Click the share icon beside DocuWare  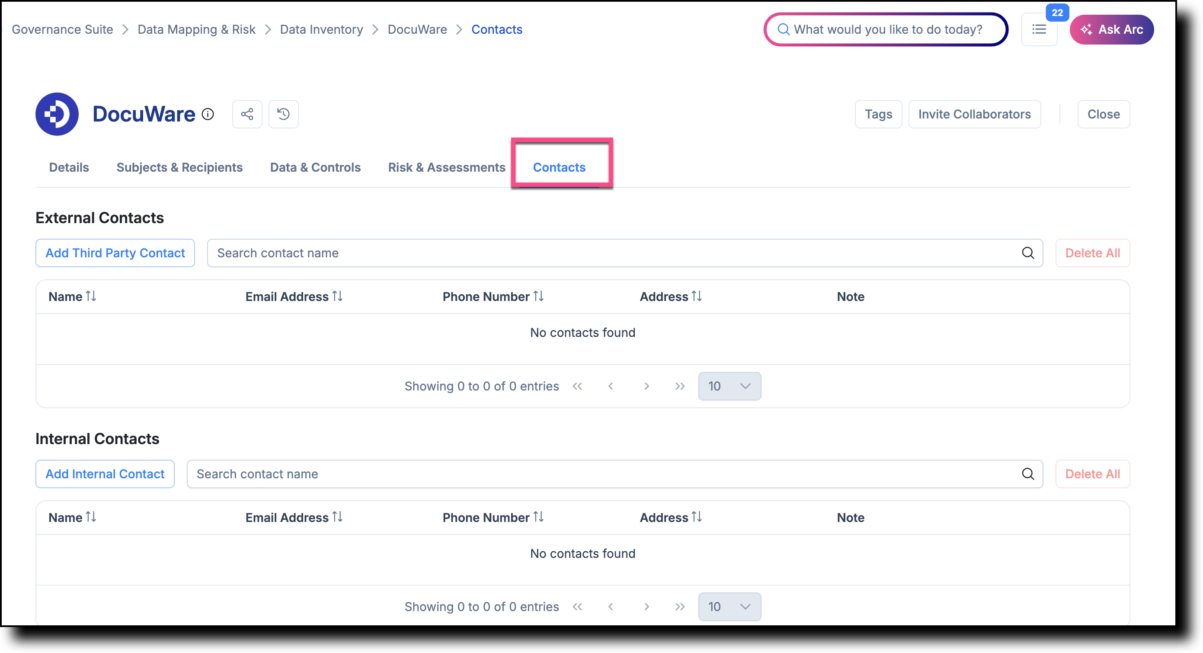click(247, 114)
